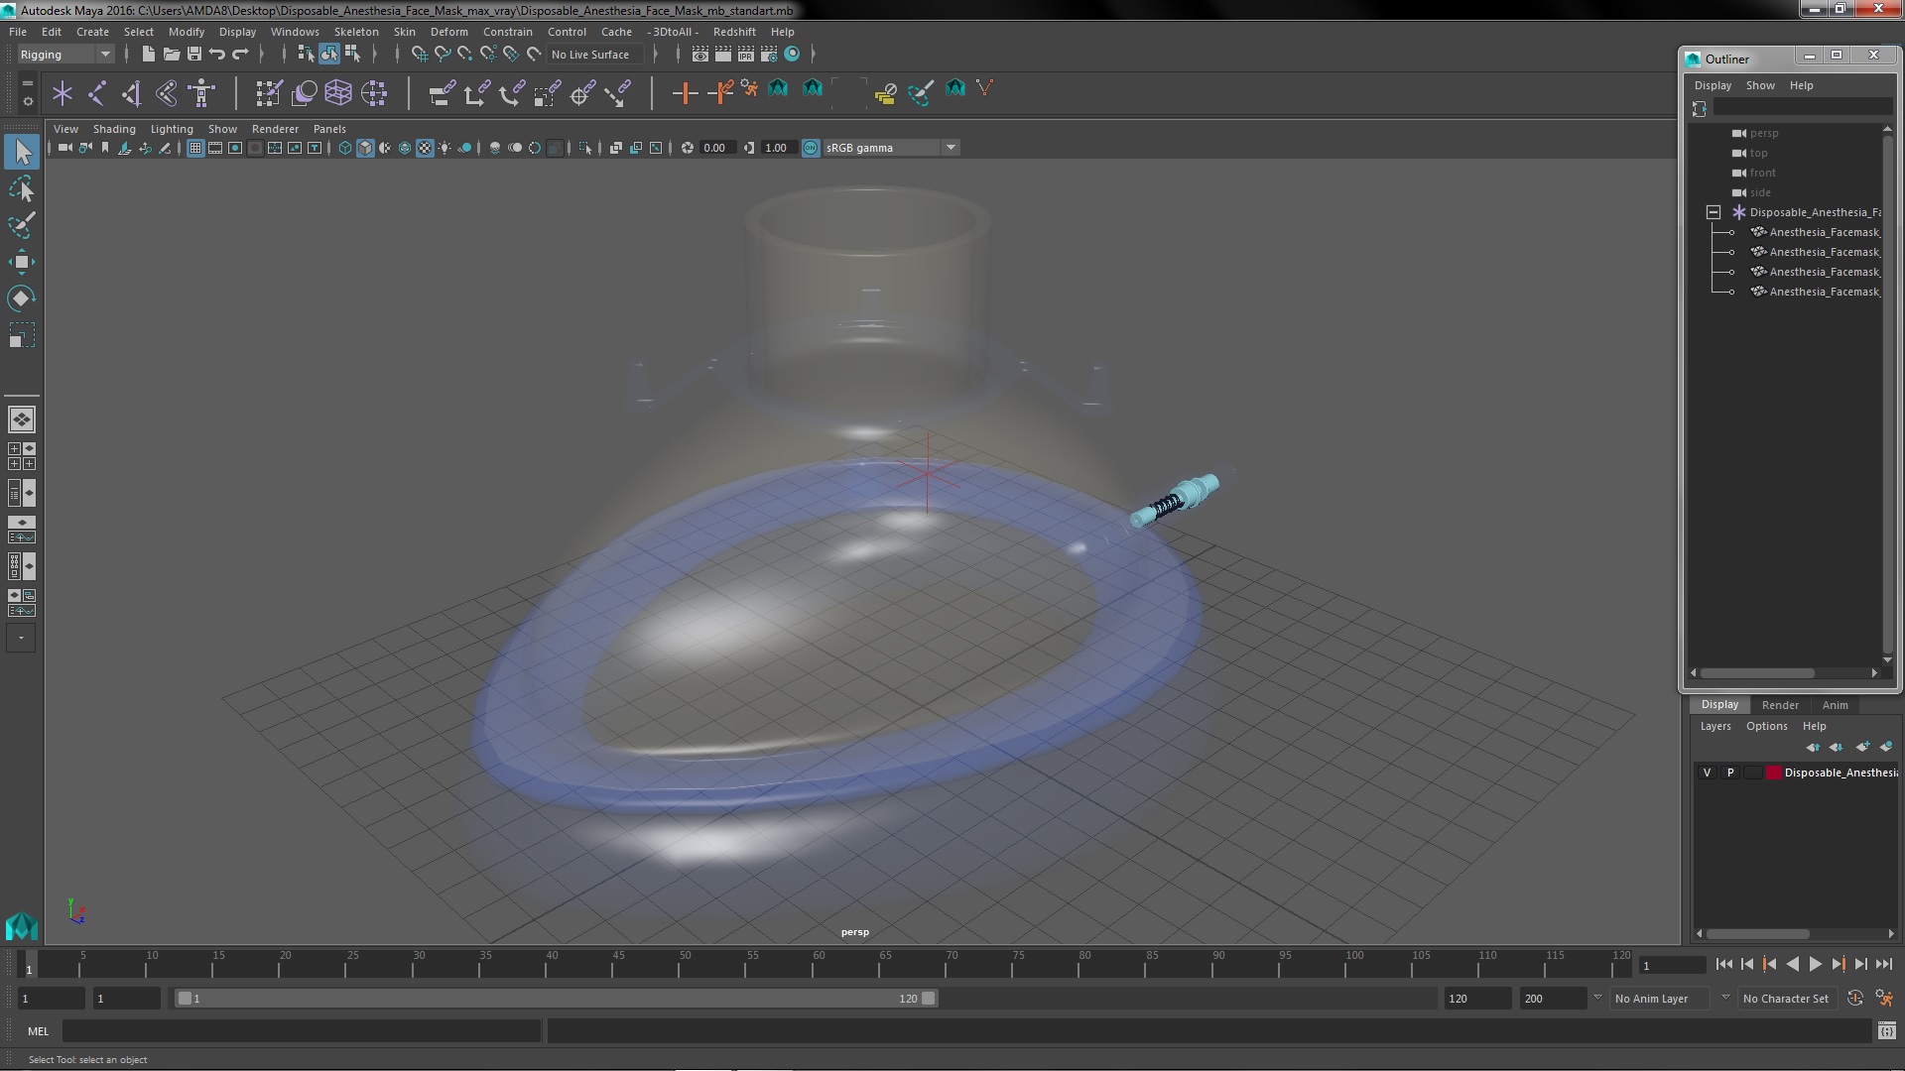The height and width of the screenshot is (1071, 1905).
Task: Select the Lasso tool in toolbox
Action: (22, 188)
